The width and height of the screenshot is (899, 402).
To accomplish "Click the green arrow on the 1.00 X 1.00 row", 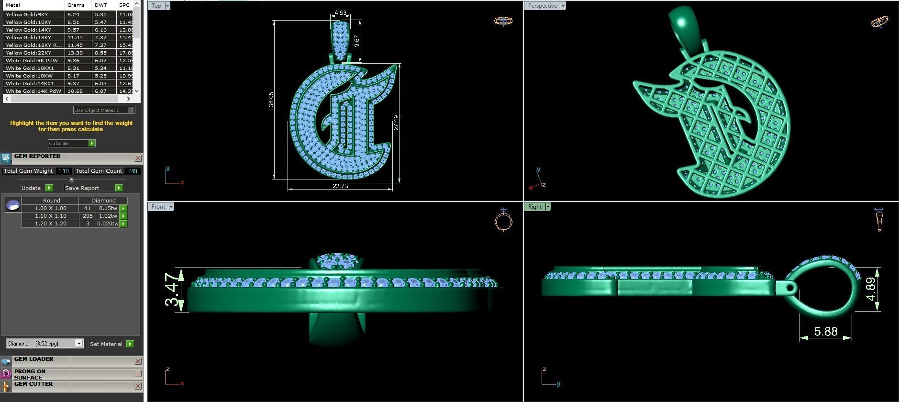I will tap(123, 209).
